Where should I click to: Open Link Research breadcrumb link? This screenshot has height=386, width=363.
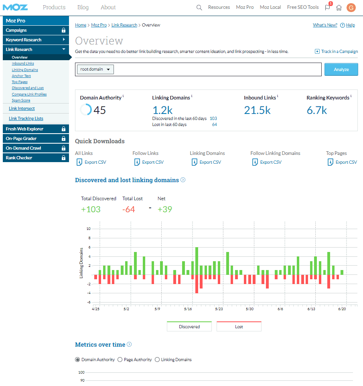tap(124, 25)
